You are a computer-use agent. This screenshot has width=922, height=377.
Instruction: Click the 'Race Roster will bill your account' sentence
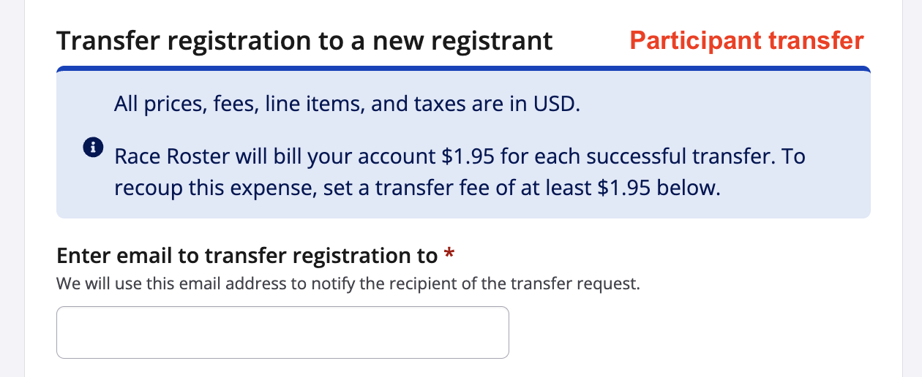pyautogui.click(x=460, y=157)
